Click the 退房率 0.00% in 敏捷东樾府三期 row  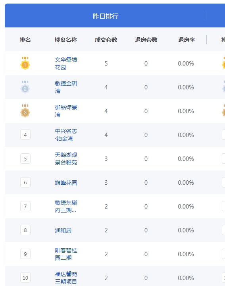186,207
